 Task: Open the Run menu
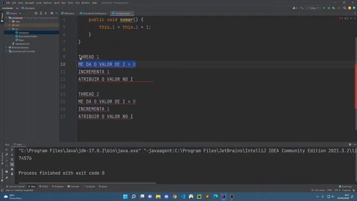click(64, 3)
